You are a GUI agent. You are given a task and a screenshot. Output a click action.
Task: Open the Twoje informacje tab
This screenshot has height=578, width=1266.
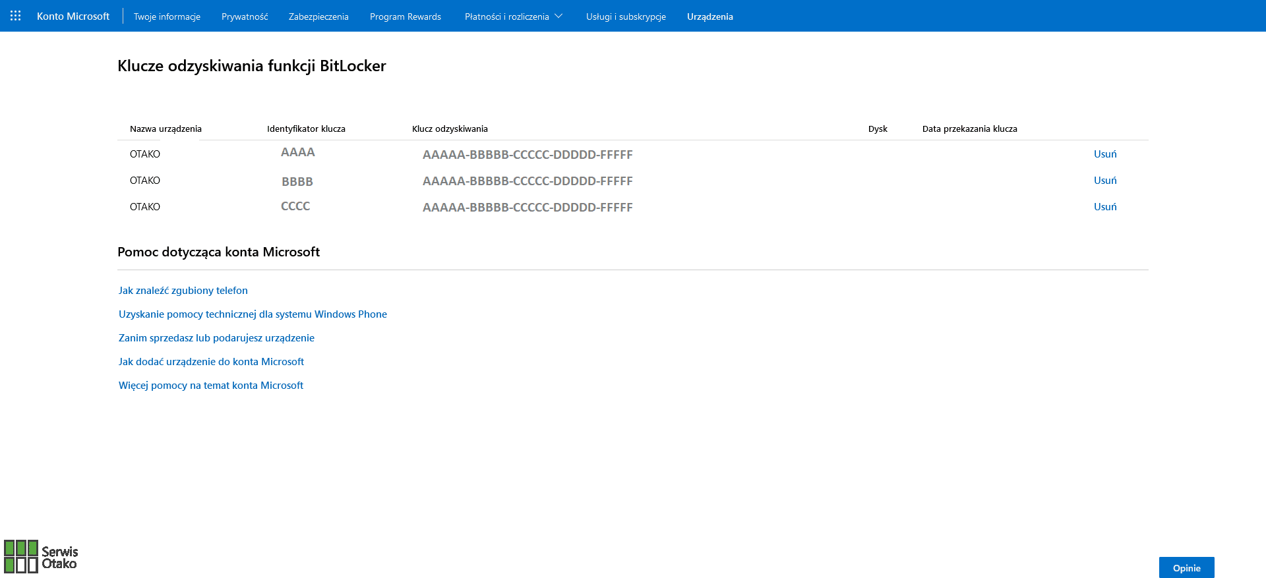click(167, 16)
